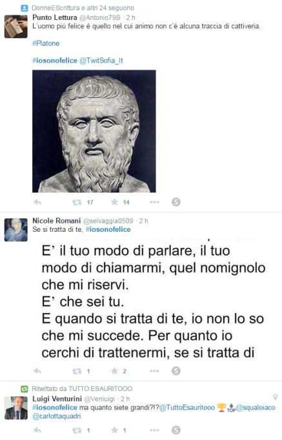The image size is (282, 440).
Task: Retweet Luigi Venturini's tweet
Action: tap(77, 430)
